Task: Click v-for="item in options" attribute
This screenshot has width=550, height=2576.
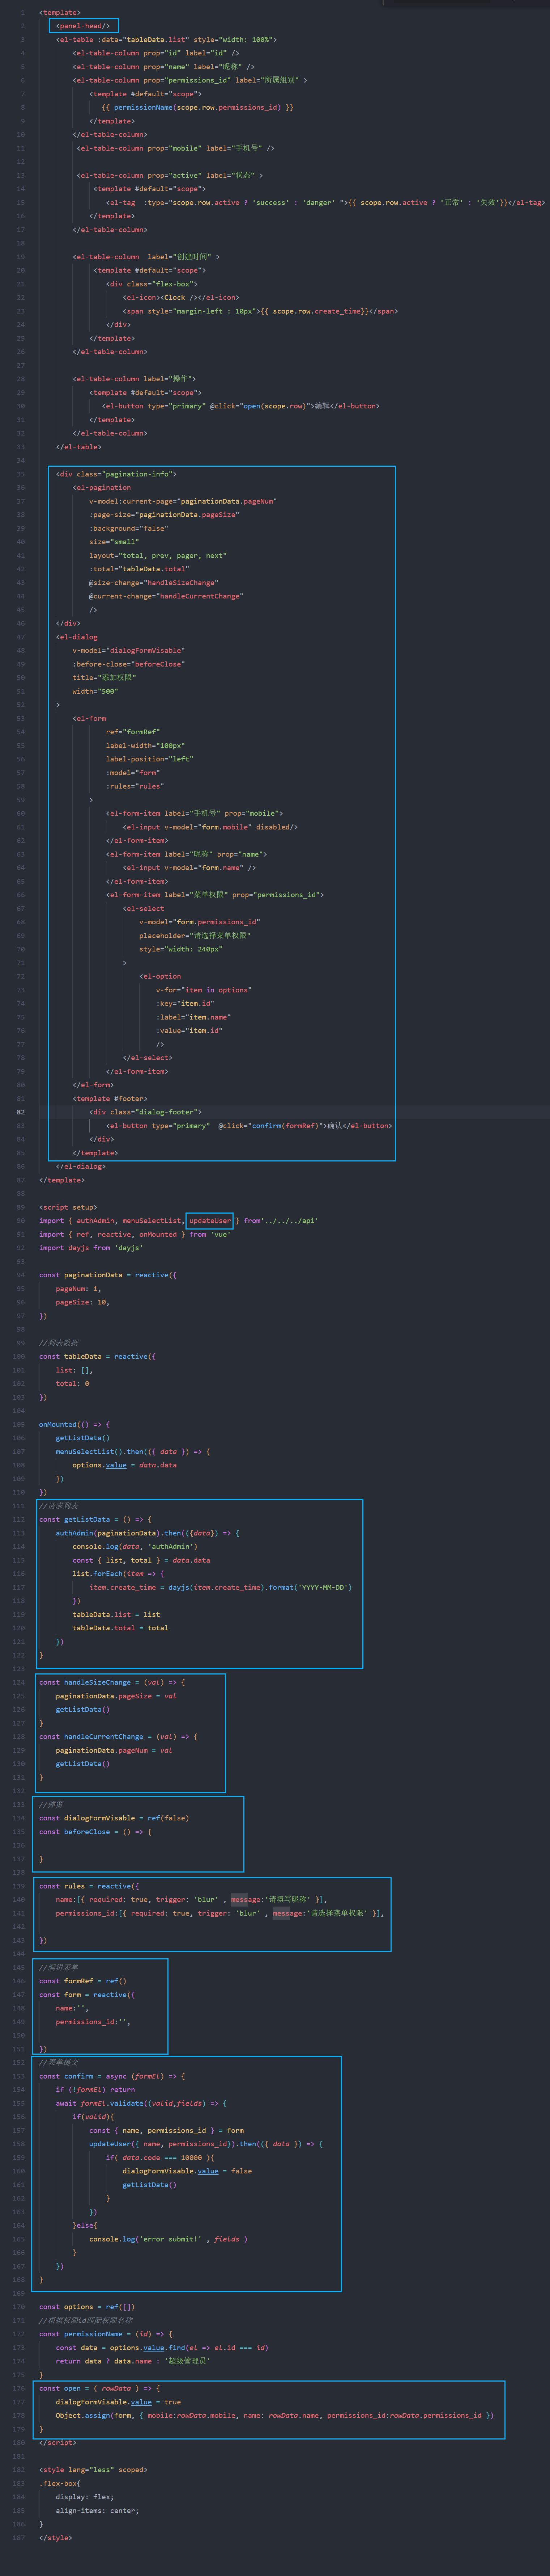Action: (204, 990)
